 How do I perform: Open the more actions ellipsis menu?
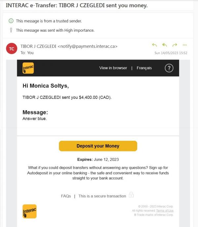[x=184, y=45]
